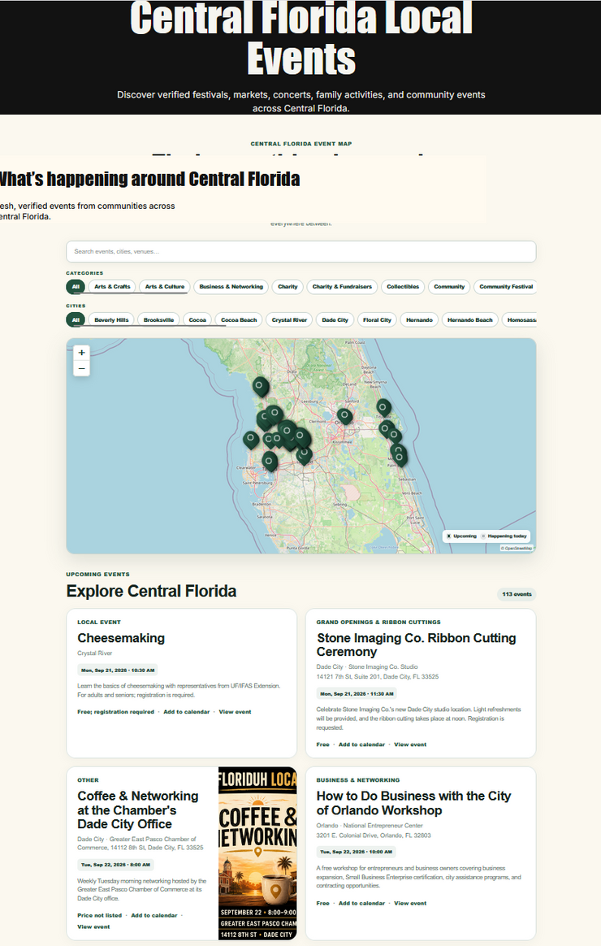Filter by Arts & Culture category
This screenshot has width=601, height=946.
pyautogui.click(x=165, y=287)
